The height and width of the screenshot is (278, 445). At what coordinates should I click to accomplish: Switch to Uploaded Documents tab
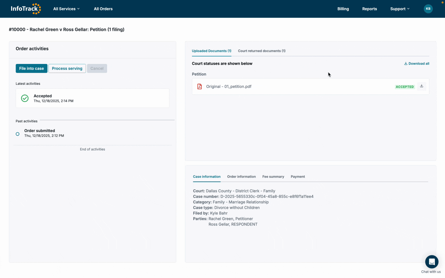(211, 51)
